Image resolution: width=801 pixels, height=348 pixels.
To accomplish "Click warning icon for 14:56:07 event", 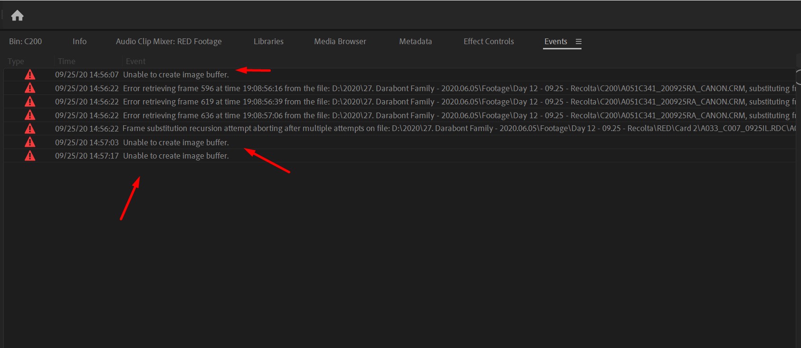I will (x=30, y=75).
